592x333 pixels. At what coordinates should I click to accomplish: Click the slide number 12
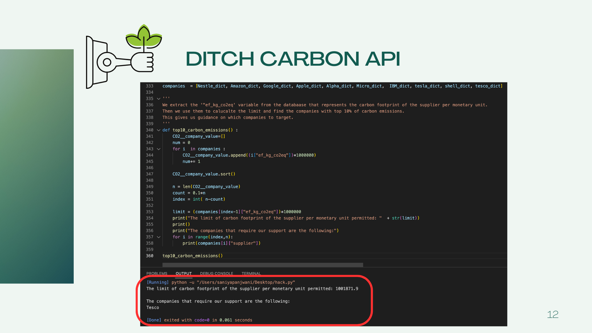point(553,314)
